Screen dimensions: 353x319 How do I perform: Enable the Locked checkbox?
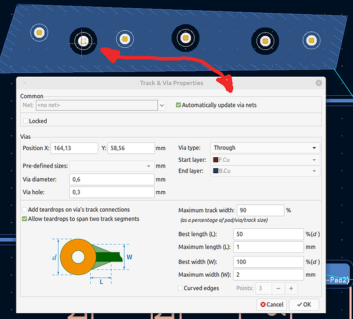click(x=26, y=121)
